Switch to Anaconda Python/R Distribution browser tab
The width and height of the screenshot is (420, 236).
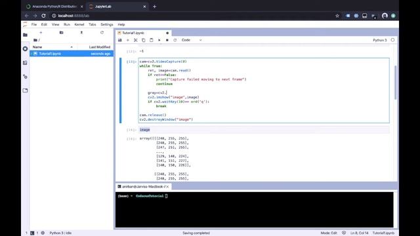(54, 7)
